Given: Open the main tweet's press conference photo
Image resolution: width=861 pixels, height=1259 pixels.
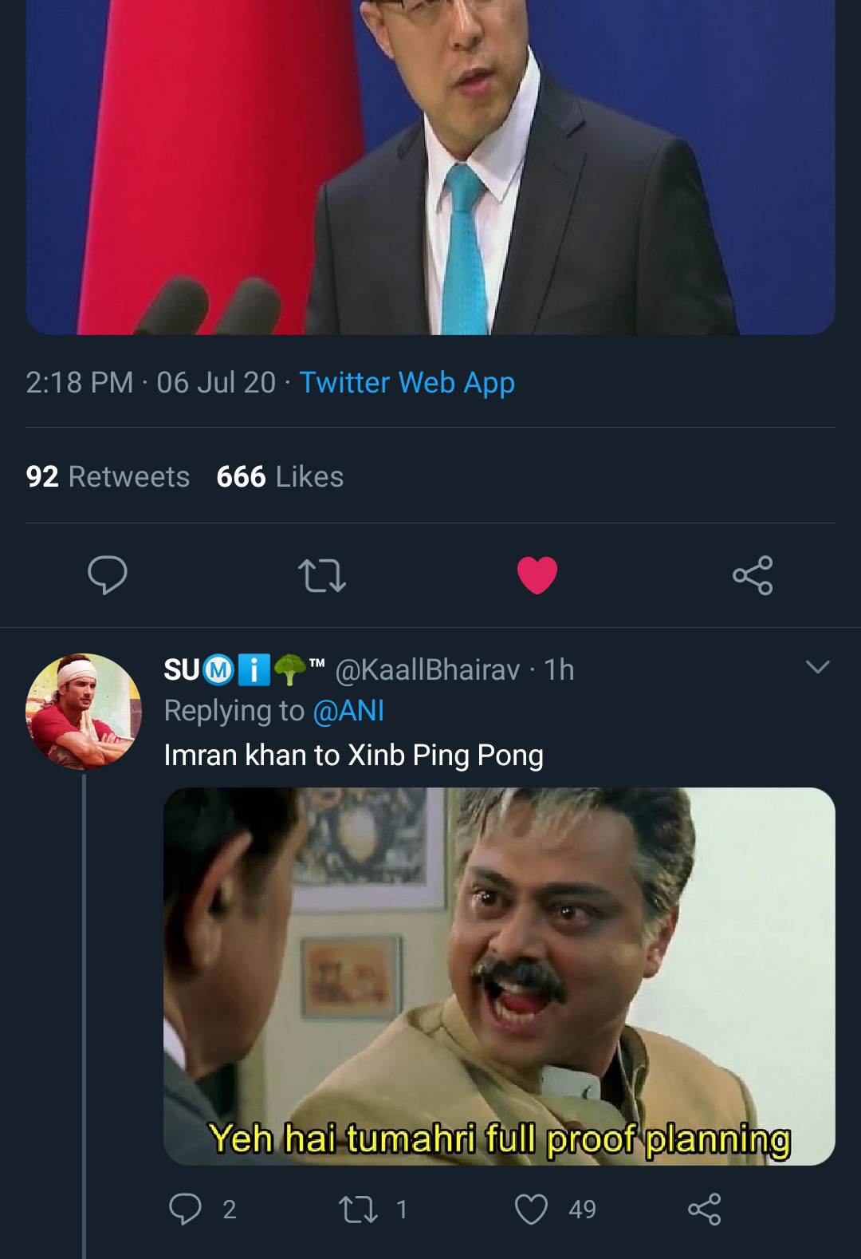Looking at the screenshot, I should [x=431, y=168].
